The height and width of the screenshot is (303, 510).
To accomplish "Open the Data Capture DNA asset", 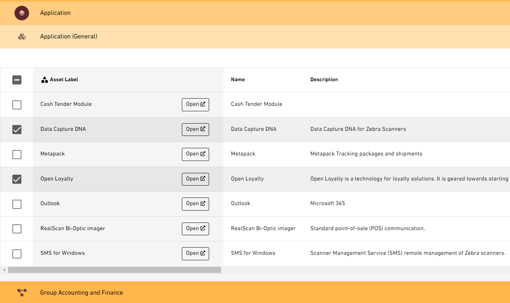I will click(x=195, y=129).
